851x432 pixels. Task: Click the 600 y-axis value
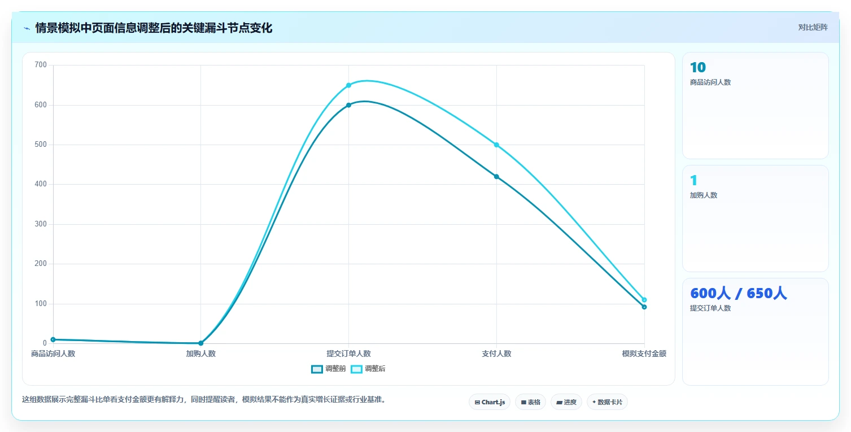(x=41, y=105)
